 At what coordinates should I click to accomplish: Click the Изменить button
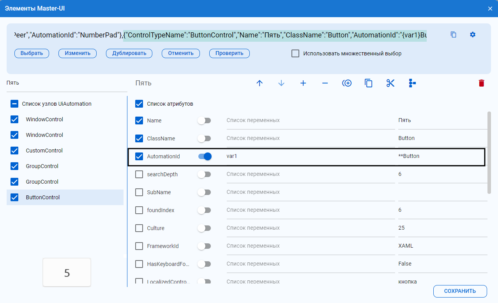pyautogui.click(x=78, y=53)
